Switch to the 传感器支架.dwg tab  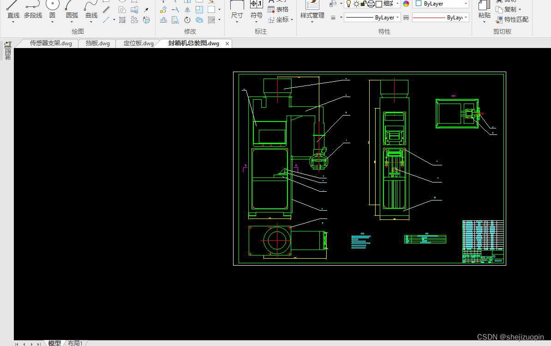coord(51,43)
